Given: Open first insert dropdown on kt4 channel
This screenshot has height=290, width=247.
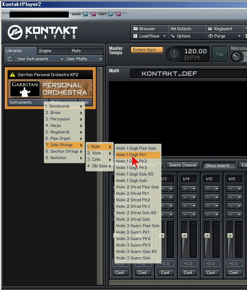Looking at the screenshot, I should coord(189,189).
